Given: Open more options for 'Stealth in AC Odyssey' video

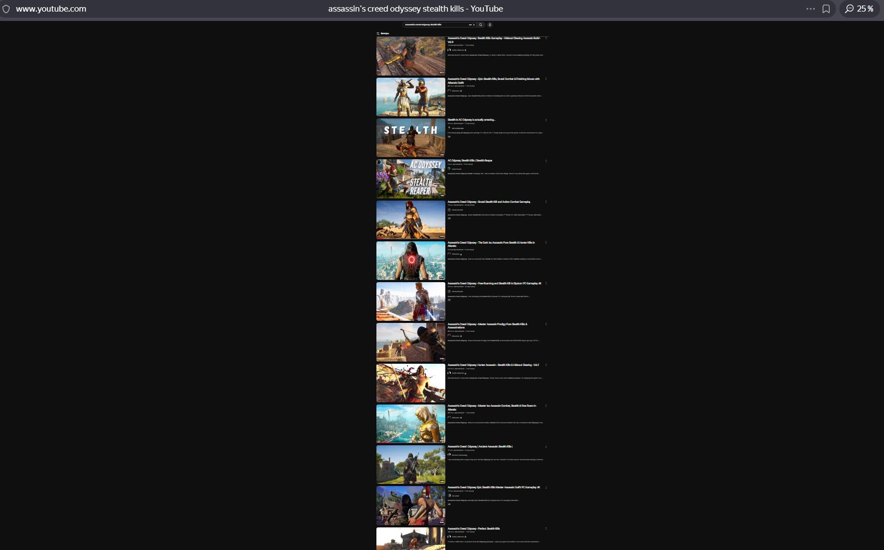Looking at the screenshot, I should coord(546,120).
